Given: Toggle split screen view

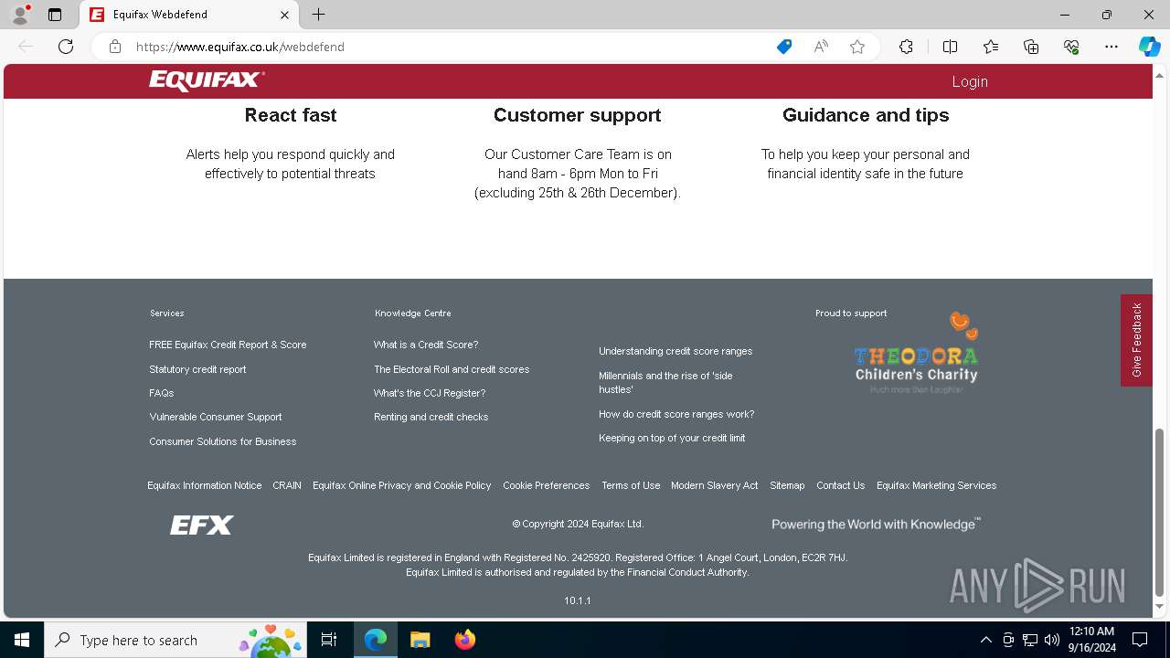Looking at the screenshot, I should [950, 47].
